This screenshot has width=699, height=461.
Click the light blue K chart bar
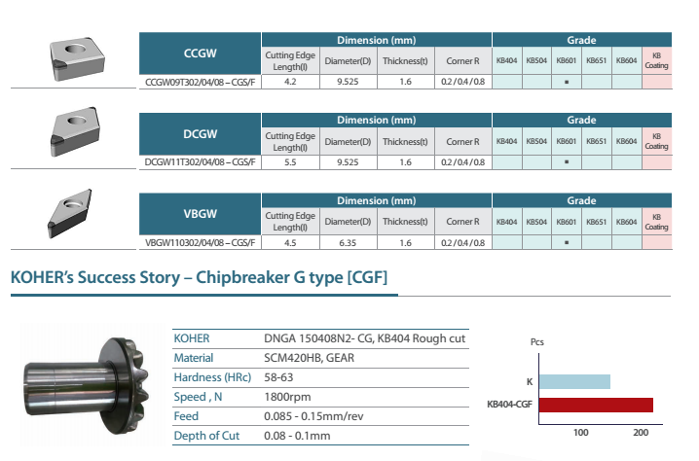tap(572, 381)
